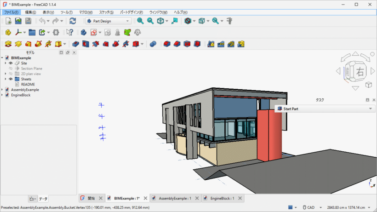Click the Save document floppy icon
377x212 pixels.
(28, 21)
